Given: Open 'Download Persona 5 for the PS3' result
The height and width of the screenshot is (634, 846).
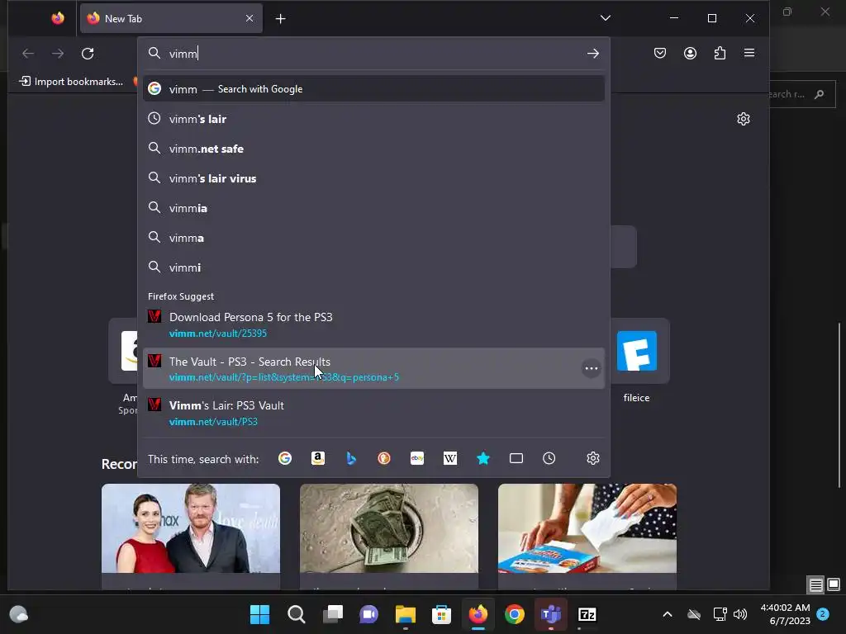Looking at the screenshot, I should tap(373, 324).
